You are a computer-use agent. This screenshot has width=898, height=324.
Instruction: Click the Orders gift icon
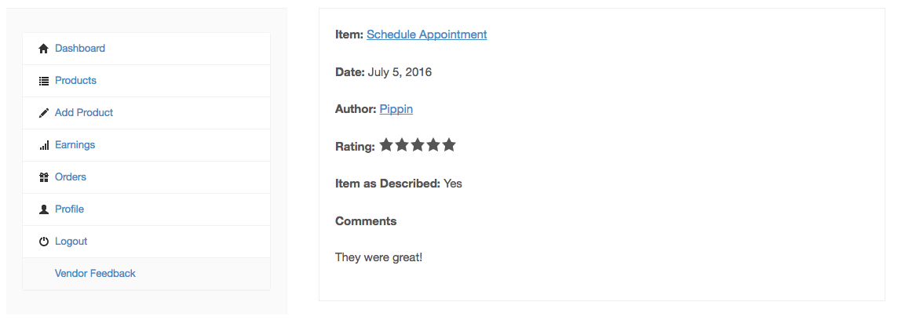(44, 177)
